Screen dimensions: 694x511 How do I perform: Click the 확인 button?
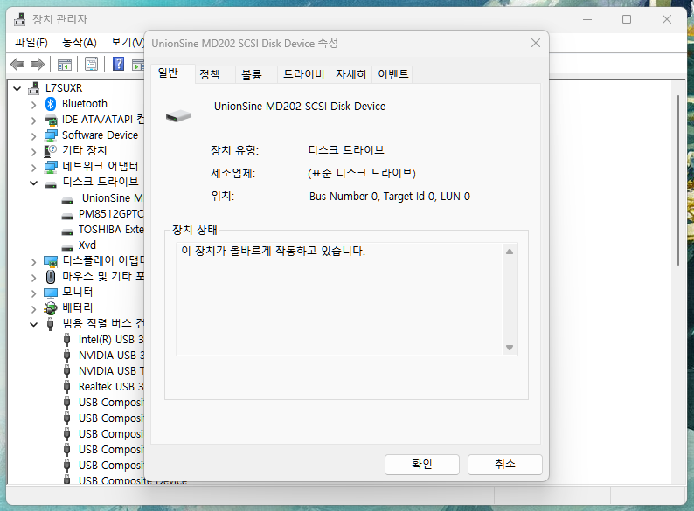coord(422,464)
